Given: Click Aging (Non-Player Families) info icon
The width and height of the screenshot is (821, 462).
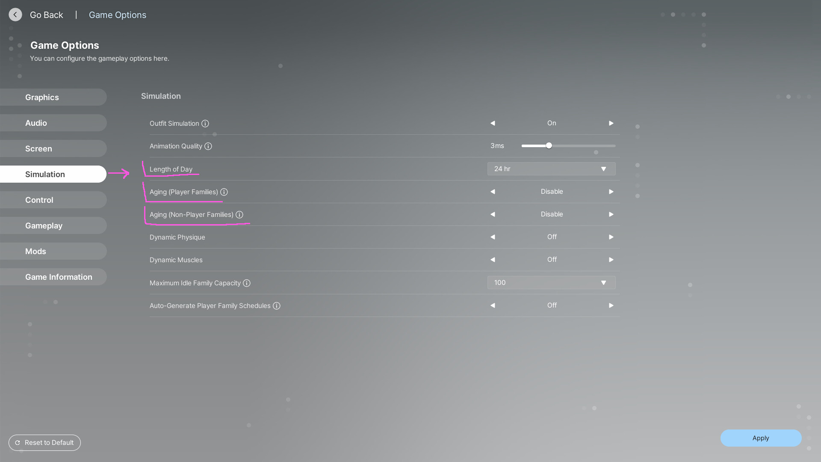Looking at the screenshot, I should point(239,215).
